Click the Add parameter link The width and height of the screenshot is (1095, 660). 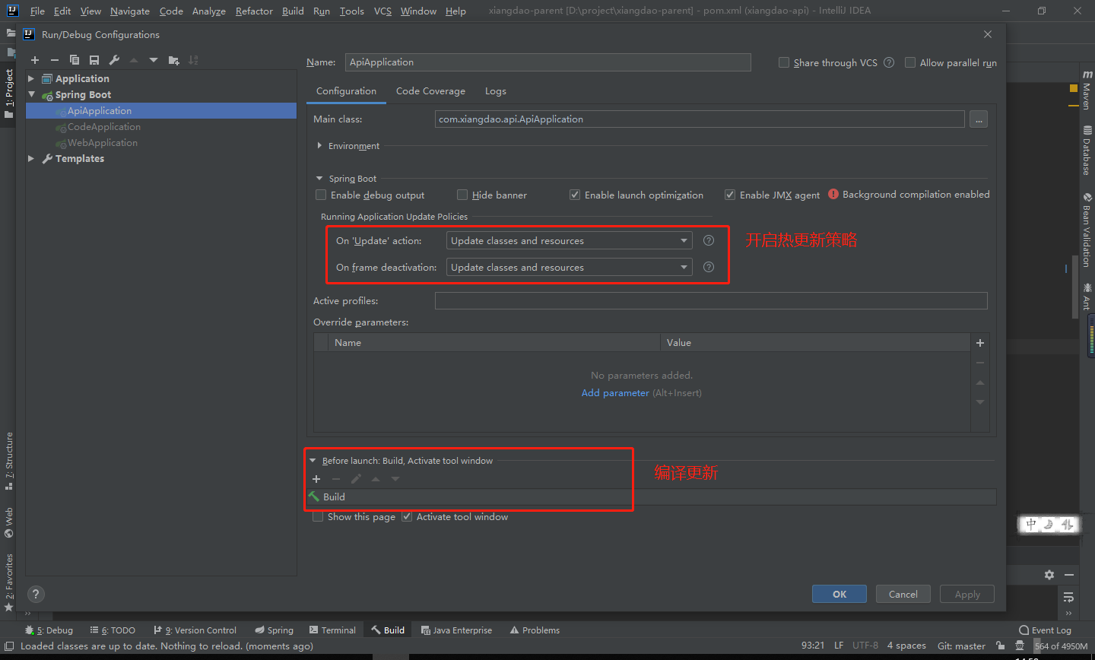pyautogui.click(x=615, y=393)
